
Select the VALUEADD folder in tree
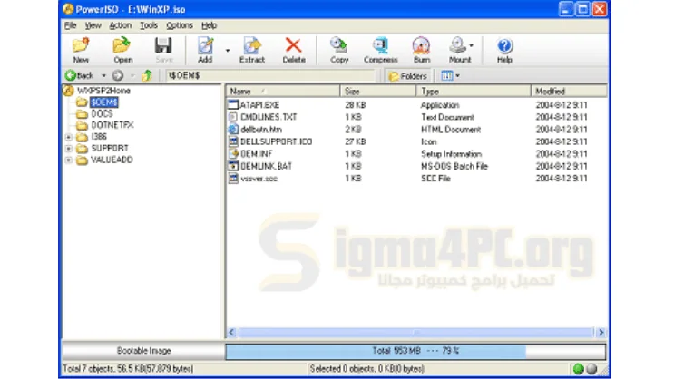tap(112, 160)
